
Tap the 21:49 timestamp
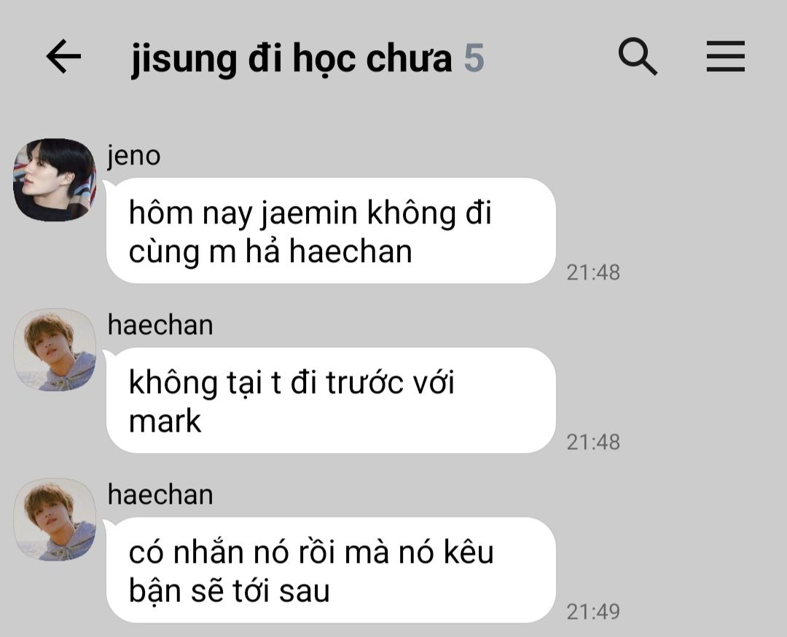point(593,612)
